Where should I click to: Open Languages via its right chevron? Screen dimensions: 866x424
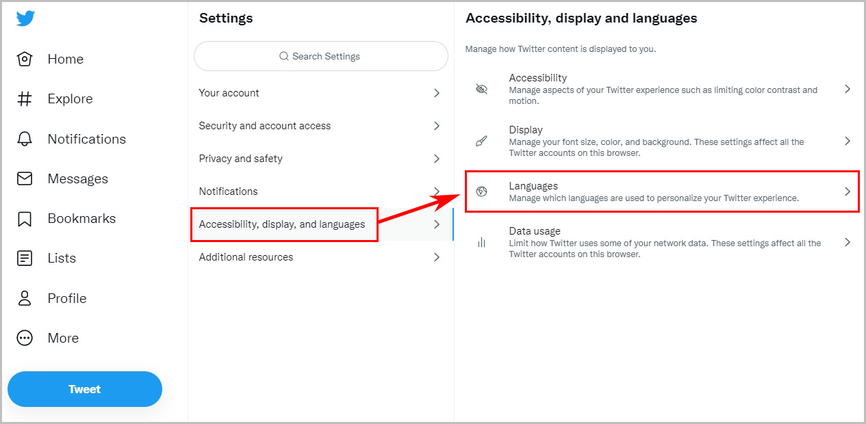(x=848, y=191)
